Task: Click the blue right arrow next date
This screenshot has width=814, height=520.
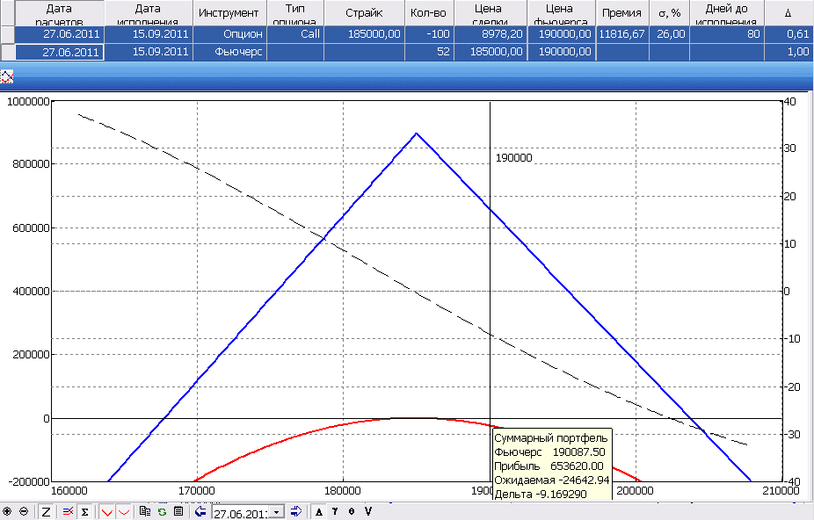Action: [296, 511]
